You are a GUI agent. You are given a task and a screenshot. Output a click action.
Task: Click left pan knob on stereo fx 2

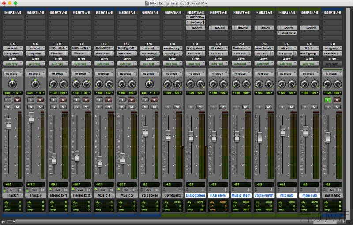pos(76,84)
